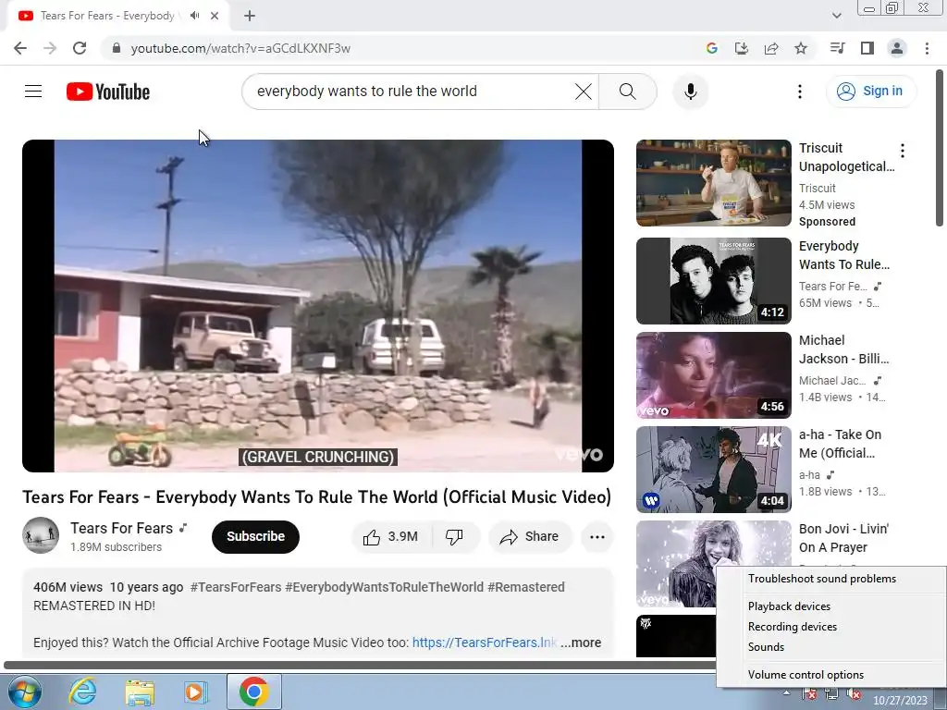
Task: Install app icon in address bar
Action: (x=741, y=48)
